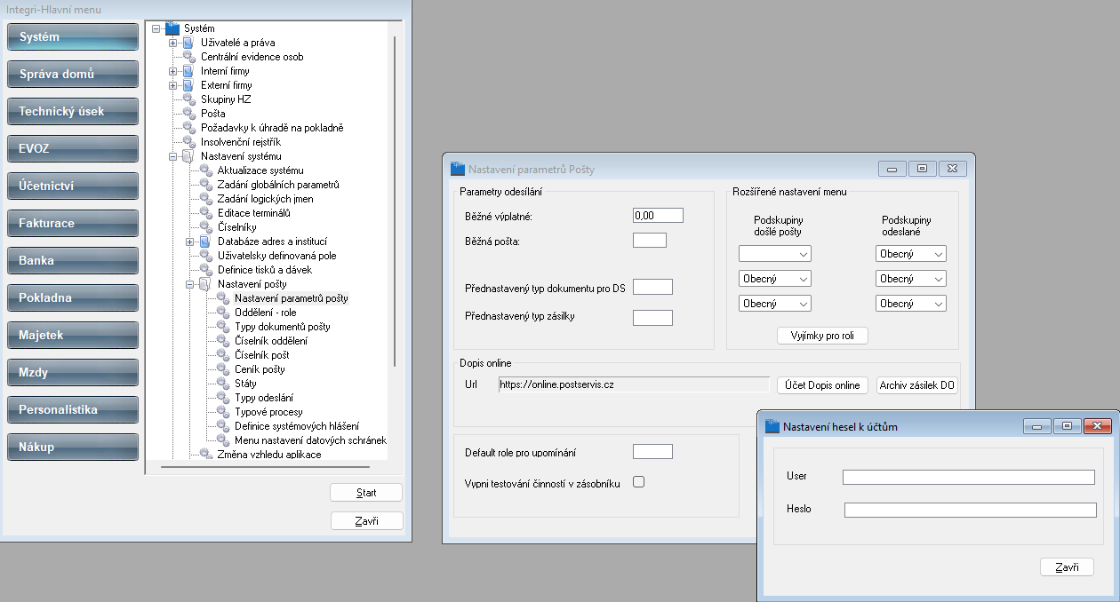Click the Nastavení pošty document icon
The image size is (1120, 602).
205,284
